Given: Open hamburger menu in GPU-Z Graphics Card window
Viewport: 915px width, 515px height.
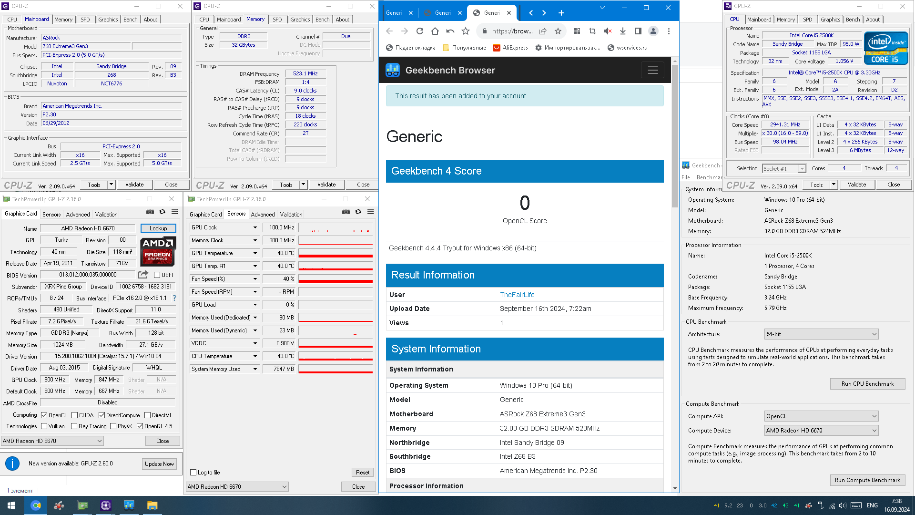Looking at the screenshot, I should pos(175,212).
